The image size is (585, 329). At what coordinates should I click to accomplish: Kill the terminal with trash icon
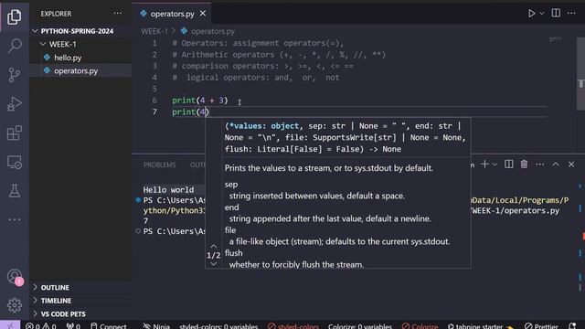click(524, 164)
